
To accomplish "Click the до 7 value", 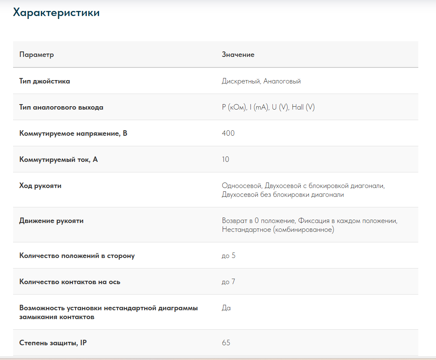I will pos(229,282).
